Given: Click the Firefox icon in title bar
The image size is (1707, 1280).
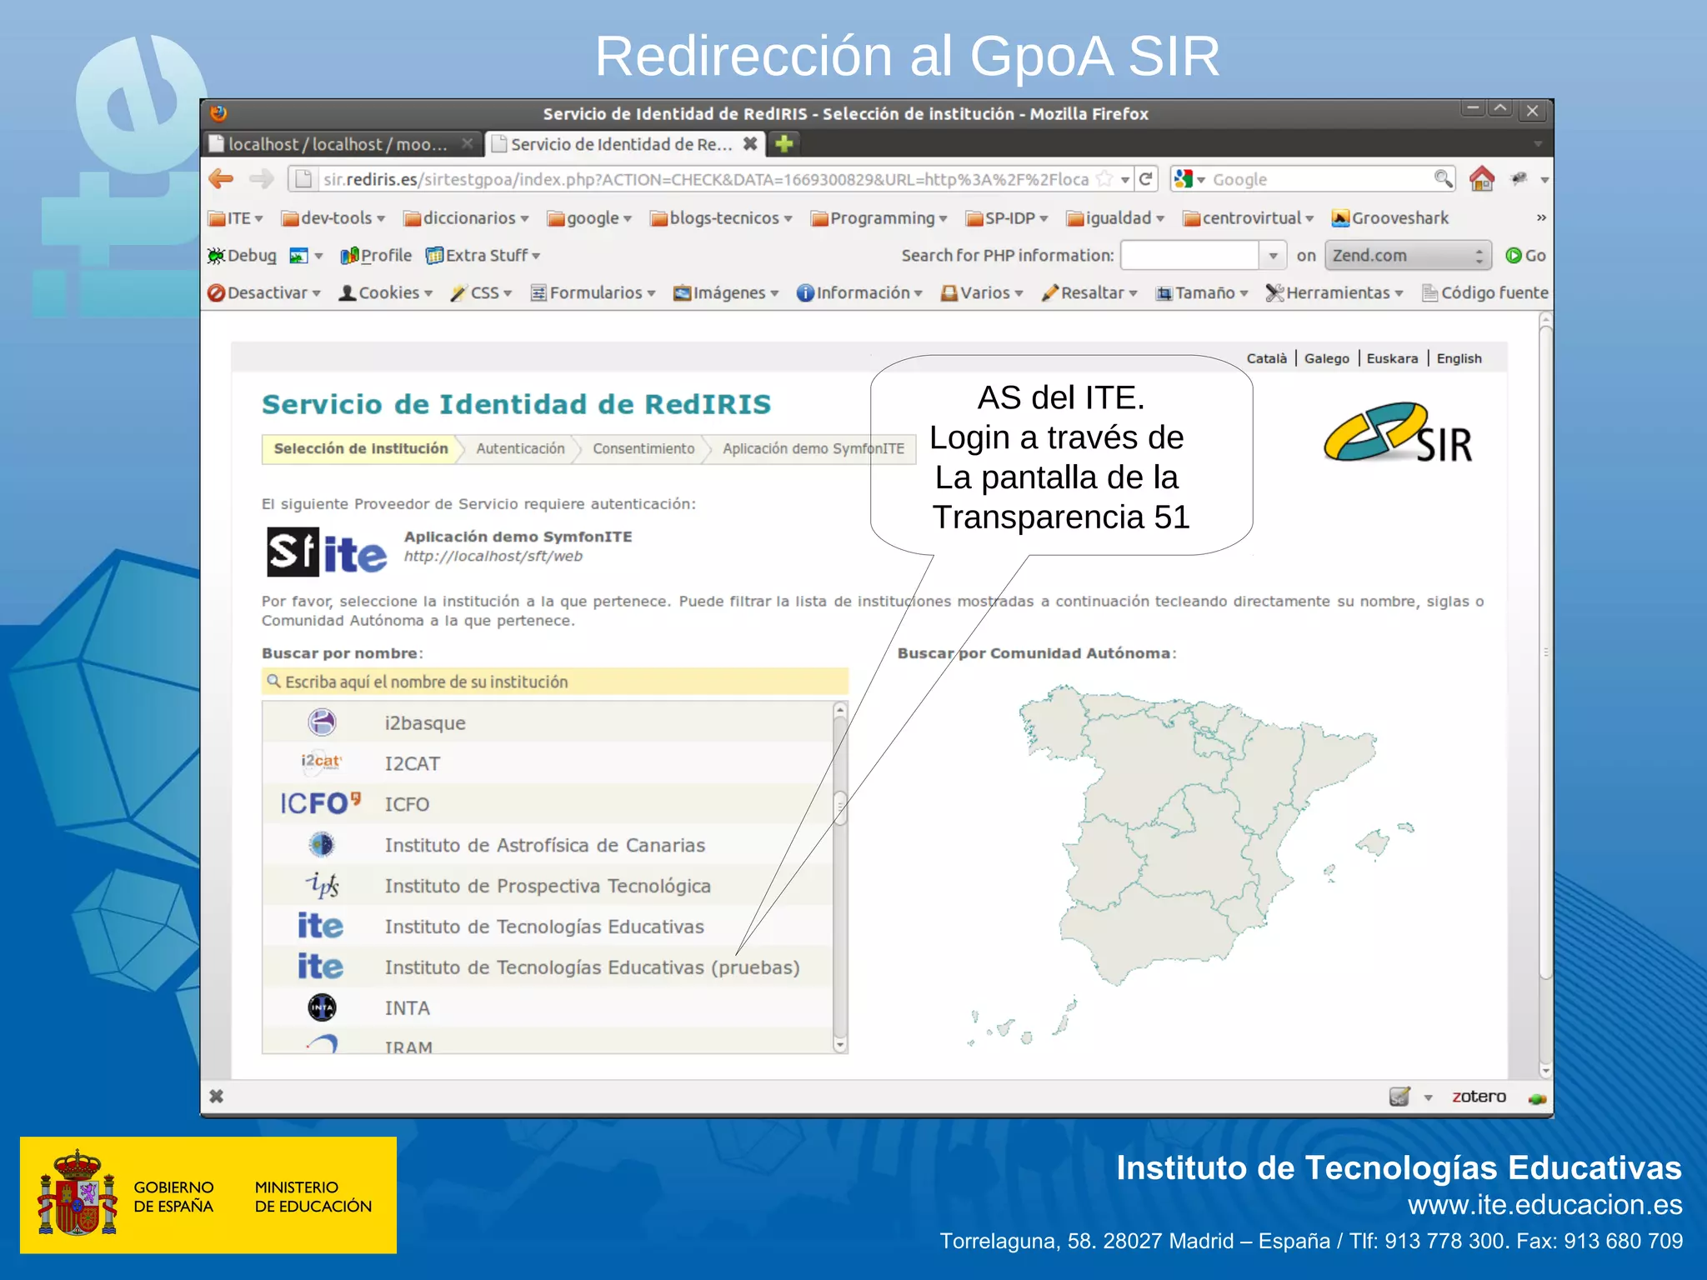Looking at the screenshot, I should [219, 113].
